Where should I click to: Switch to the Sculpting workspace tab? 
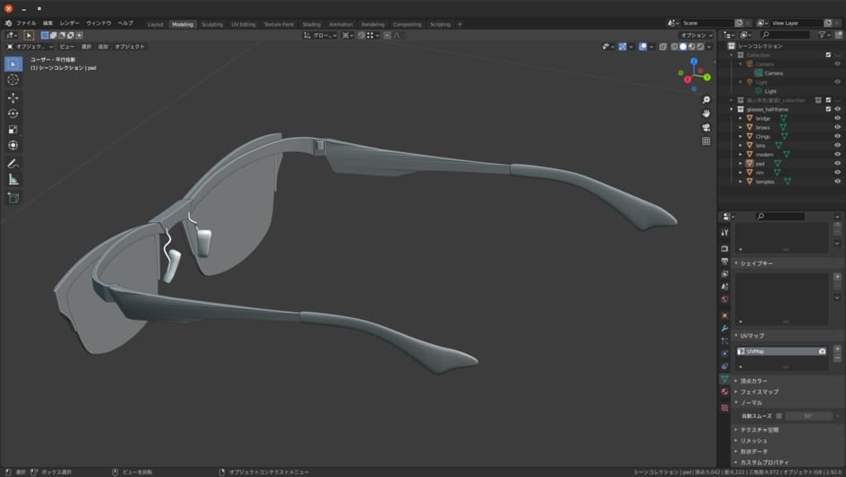tap(212, 24)
